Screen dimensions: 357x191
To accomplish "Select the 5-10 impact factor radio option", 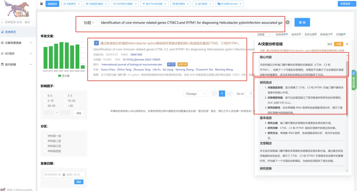I will coord(45,101).
